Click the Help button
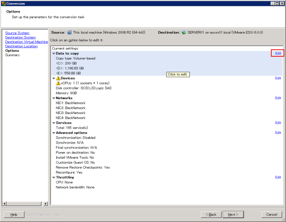This screenshot has width=286, height=222. click(x=14, y=214)
